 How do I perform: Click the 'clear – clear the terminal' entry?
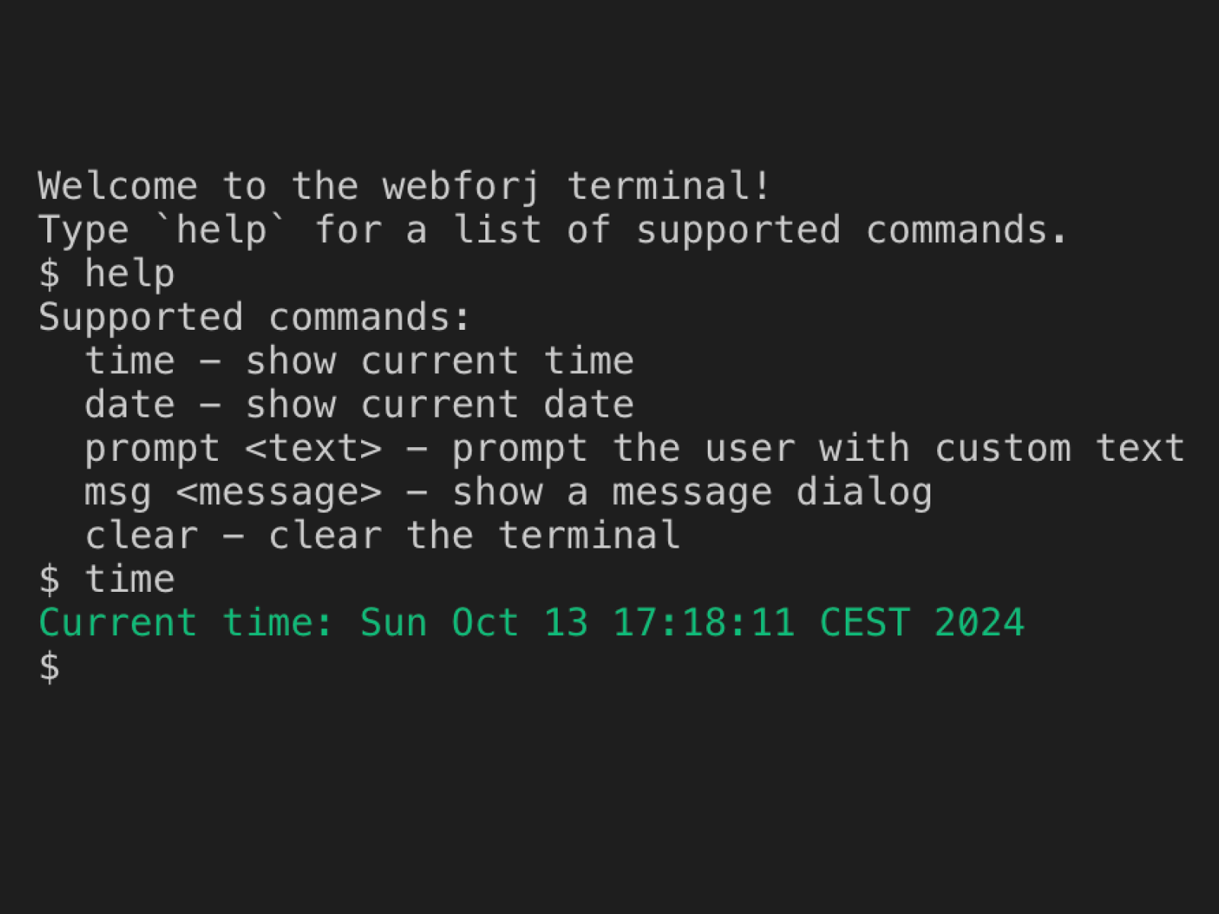click(x=382, y=535)
